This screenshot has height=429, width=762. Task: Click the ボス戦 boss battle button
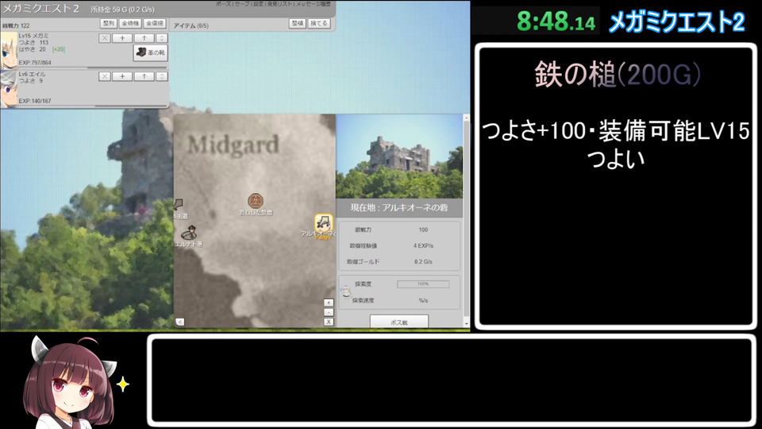tap(399, 322)
